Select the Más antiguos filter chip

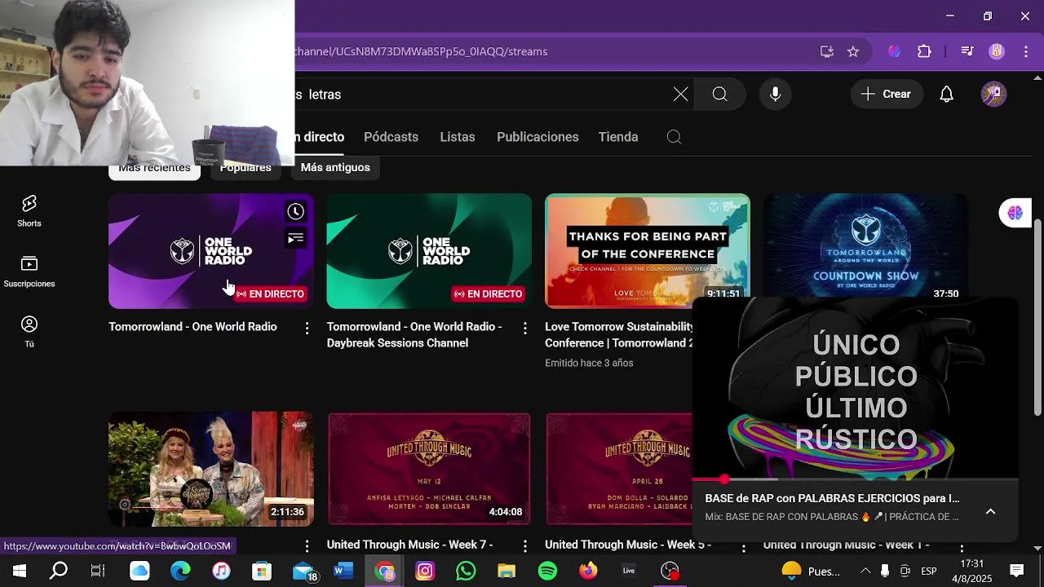point(335,168)
